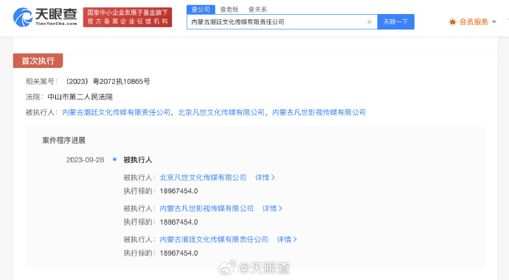Open 内蒙古潮廷文化传媒有限责任公司 link in case progress
509x280 pixels.
pyautogui.click(x=214, y=239)
